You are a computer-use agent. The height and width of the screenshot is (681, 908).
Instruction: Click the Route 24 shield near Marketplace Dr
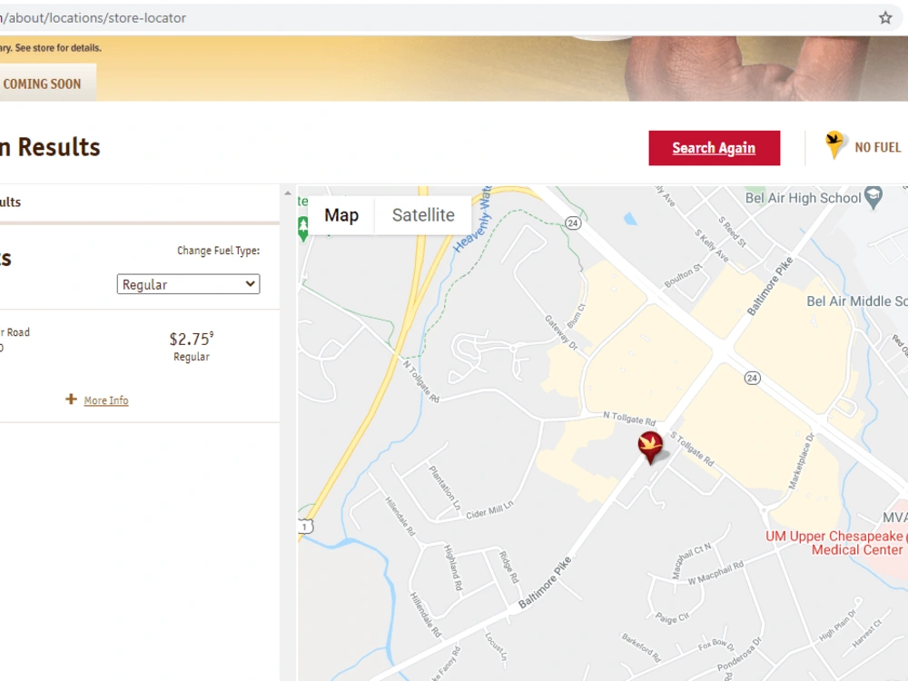[752, 378]
